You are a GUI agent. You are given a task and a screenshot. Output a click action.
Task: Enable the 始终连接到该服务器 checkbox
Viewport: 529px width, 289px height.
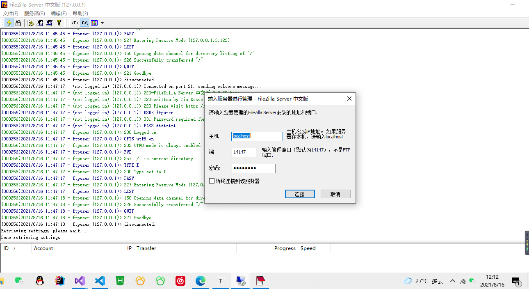(x=212, y=181)
